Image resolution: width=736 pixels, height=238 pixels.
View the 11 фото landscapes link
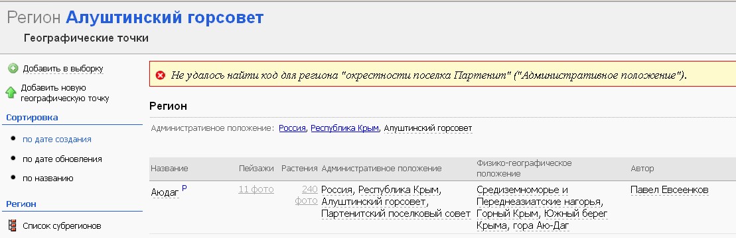point(256,189)
